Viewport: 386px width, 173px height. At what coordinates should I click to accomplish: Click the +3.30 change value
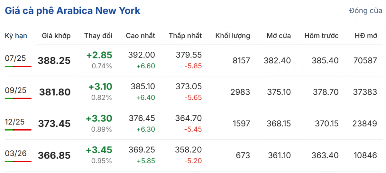tap(99, 119)
